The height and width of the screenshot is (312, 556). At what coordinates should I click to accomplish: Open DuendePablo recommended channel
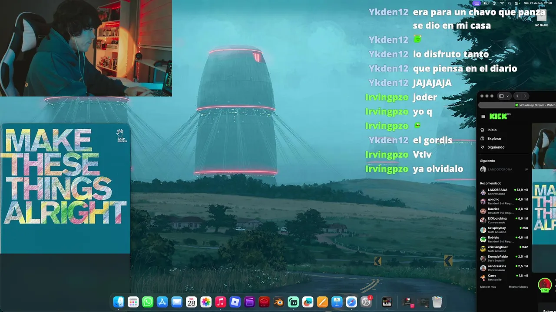coord(504,258)
